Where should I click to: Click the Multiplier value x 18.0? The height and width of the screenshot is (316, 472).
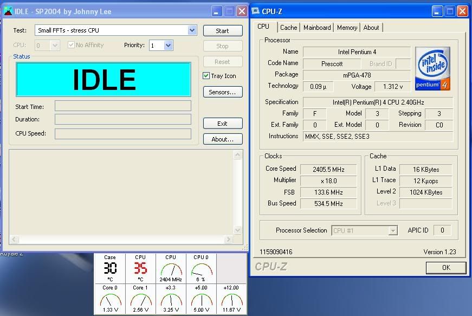328,181
